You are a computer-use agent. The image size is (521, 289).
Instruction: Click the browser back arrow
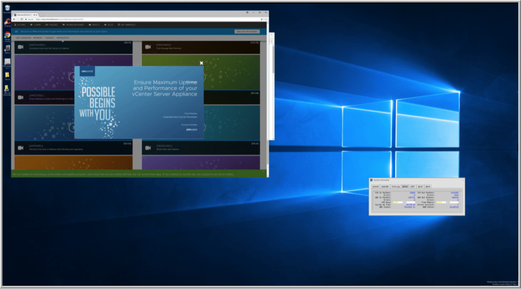(14, 19)
